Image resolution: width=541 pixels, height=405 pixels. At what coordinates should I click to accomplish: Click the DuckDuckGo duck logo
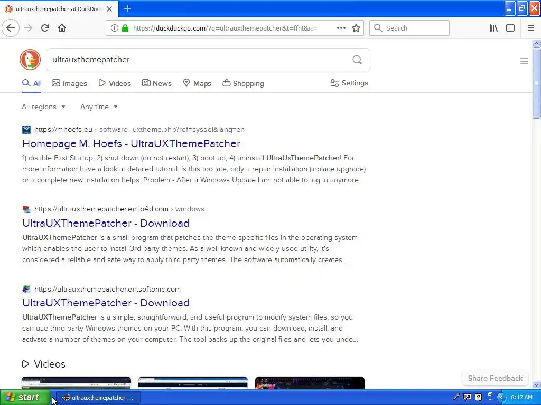coord(30,60)
